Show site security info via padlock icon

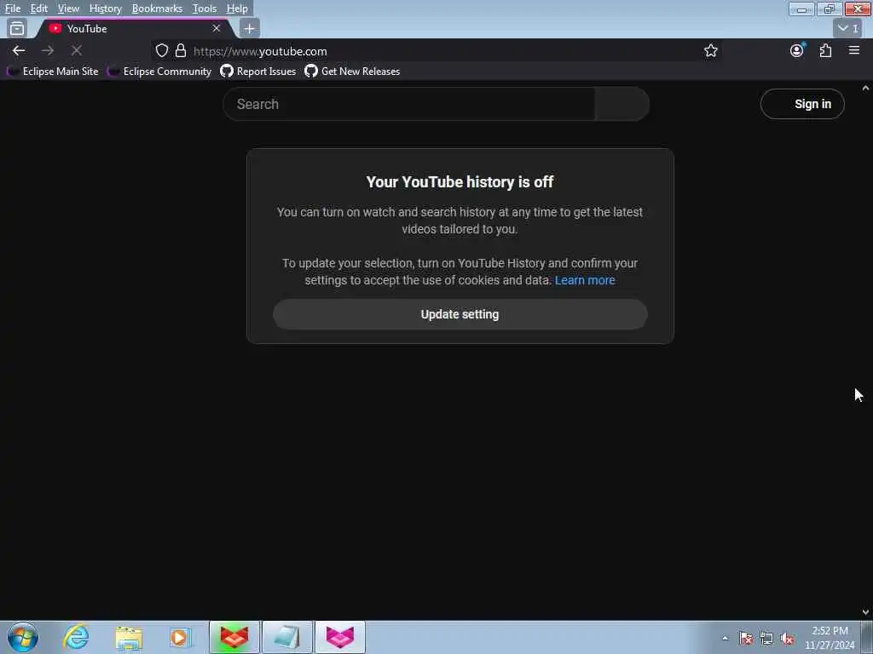[x=181, y=50]
